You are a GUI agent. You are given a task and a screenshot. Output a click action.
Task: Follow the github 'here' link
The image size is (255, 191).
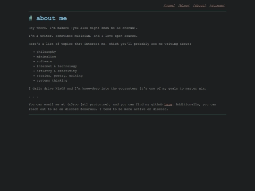tap(168, 104)
